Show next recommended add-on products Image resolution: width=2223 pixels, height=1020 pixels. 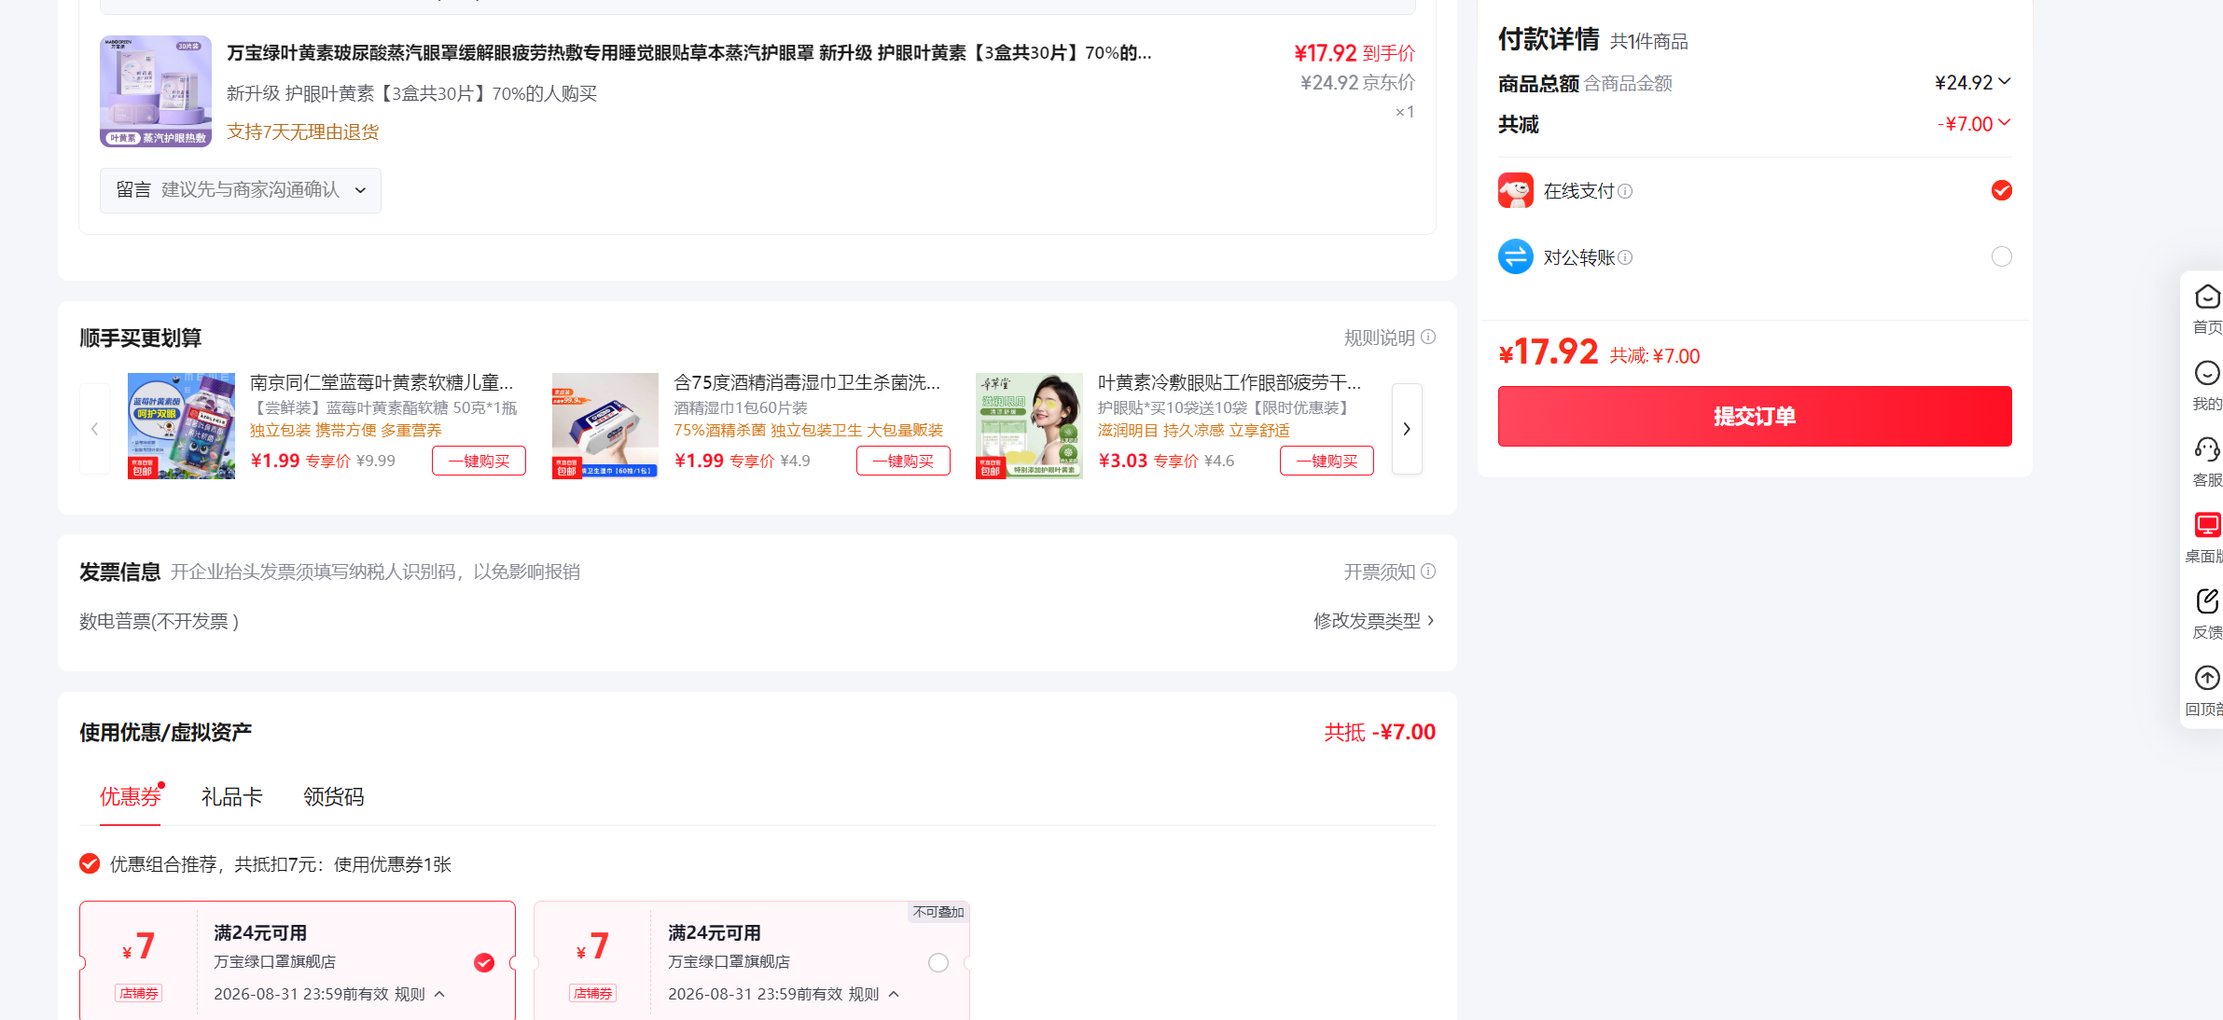tap(1407, 429)
